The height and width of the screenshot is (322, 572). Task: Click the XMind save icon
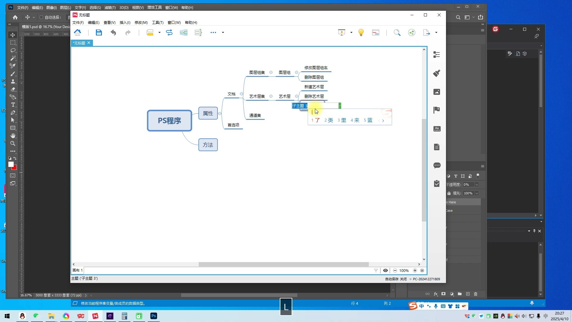click(x=99, y=32)
